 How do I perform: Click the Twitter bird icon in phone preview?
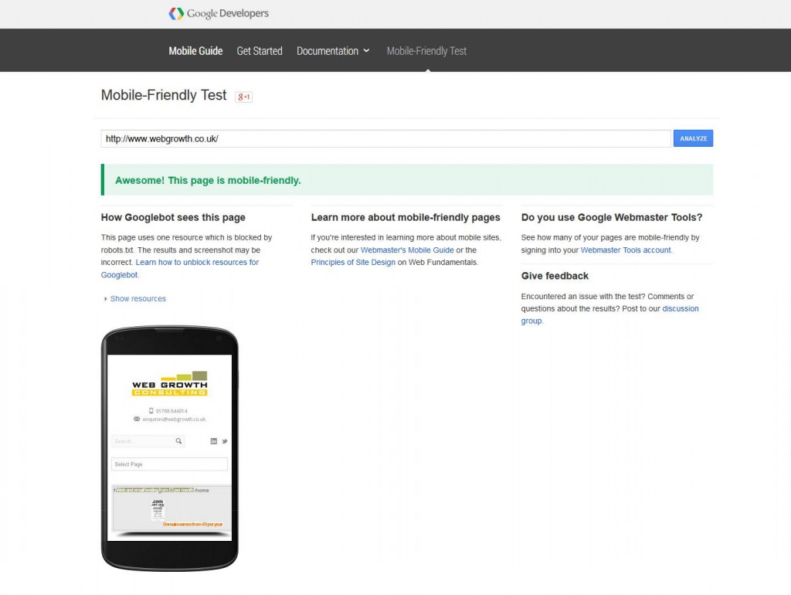click(x=225, y=441)
